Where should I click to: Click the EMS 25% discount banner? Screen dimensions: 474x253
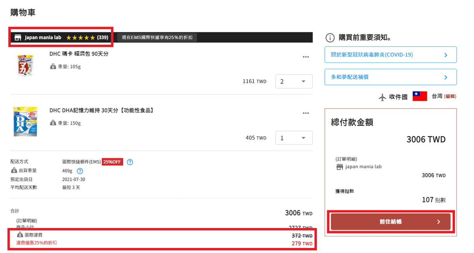157,38
